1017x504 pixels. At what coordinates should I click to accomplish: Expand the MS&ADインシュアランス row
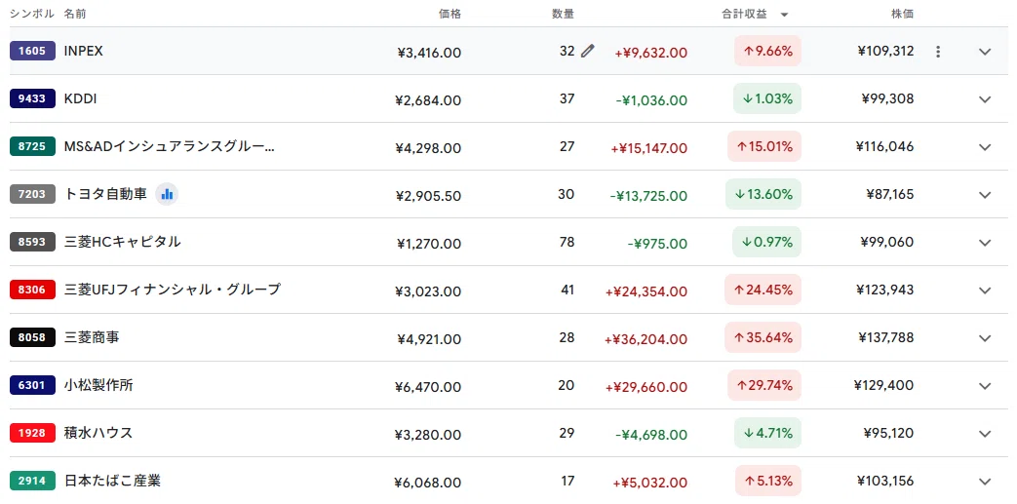985,147
